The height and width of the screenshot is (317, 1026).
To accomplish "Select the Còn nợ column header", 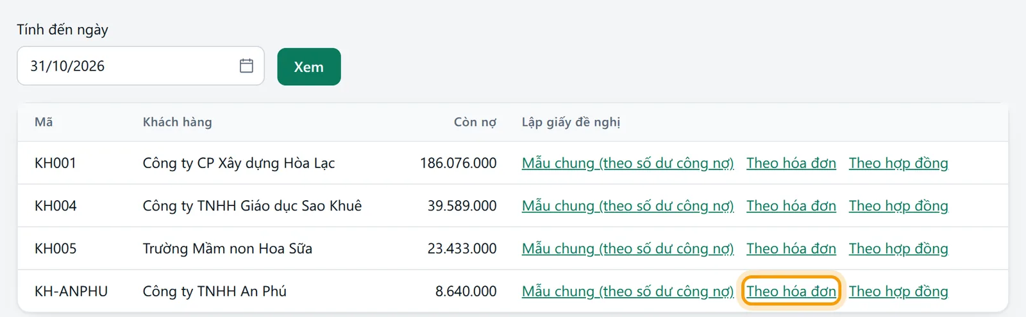I will click(475, 122).
